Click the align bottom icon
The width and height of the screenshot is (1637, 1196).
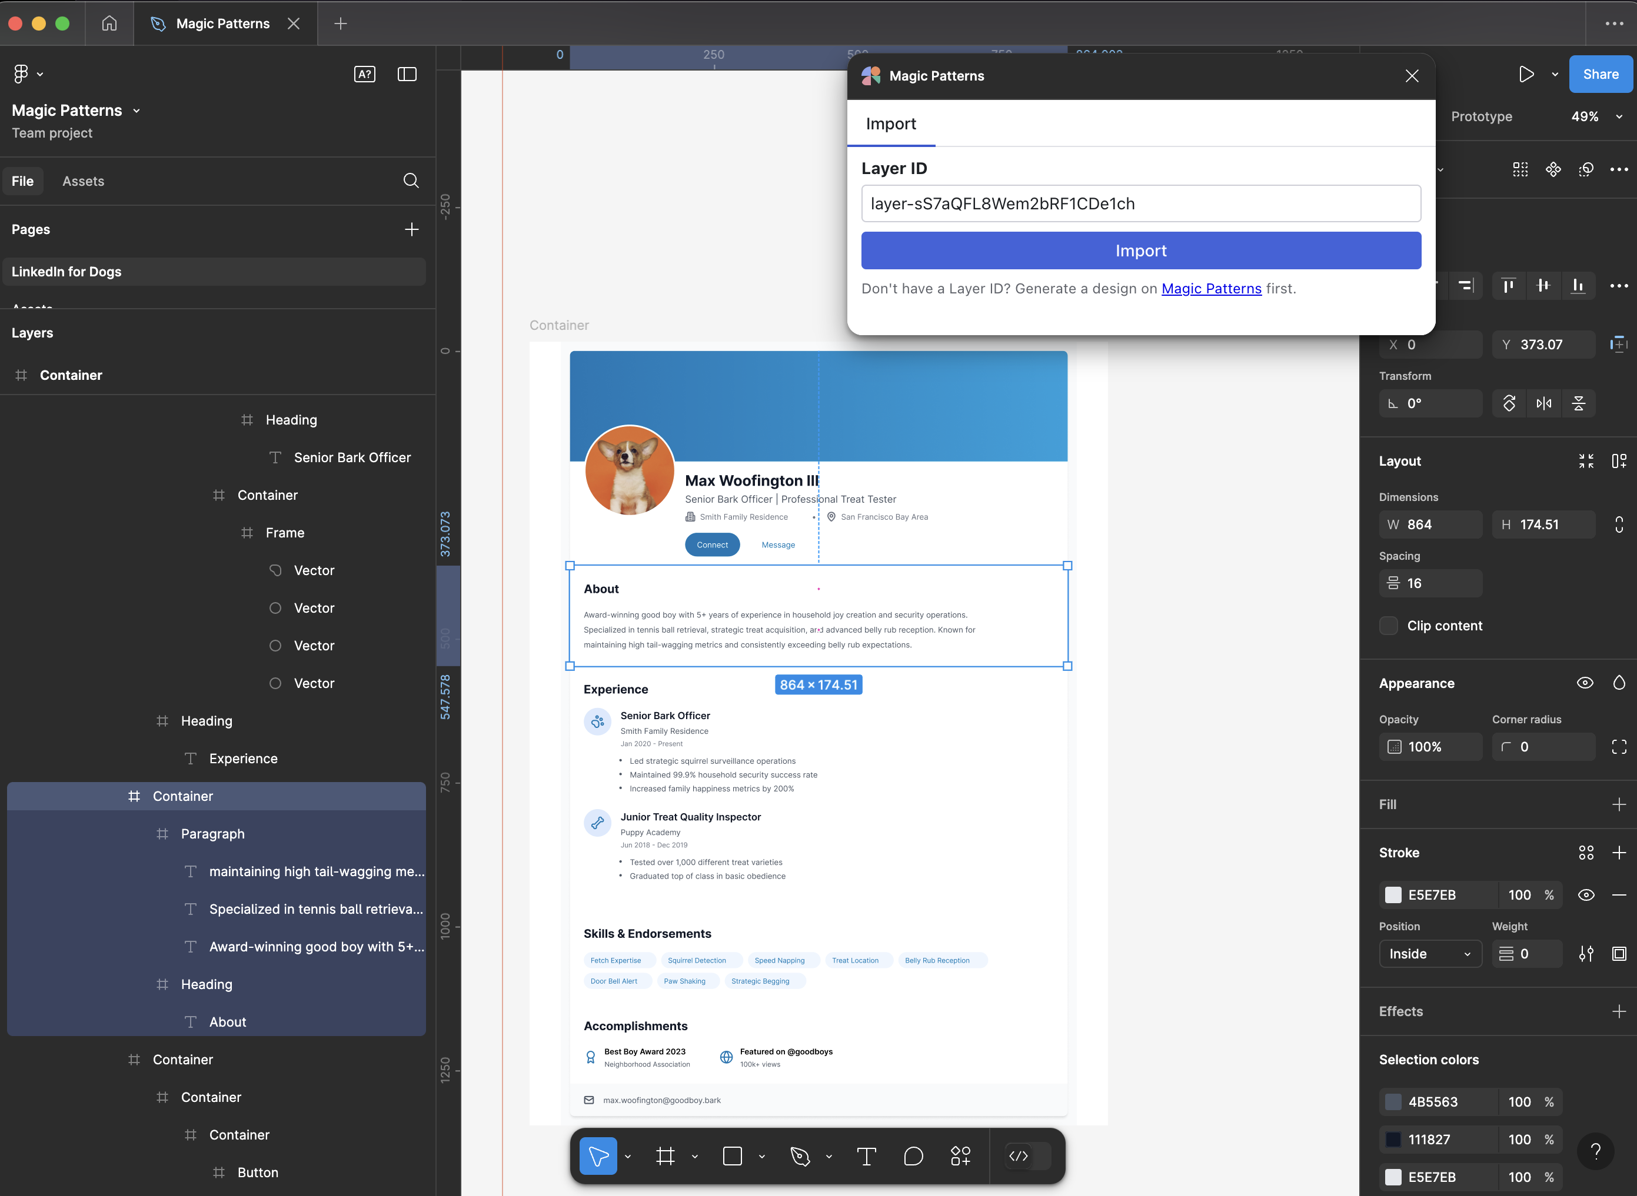tap(1578, 285)
